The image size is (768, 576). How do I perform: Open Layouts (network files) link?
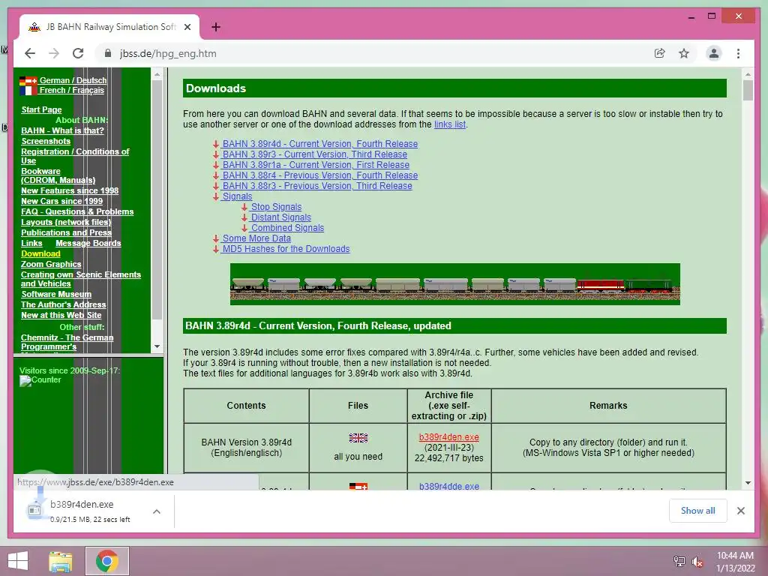(x=66, y=222)
